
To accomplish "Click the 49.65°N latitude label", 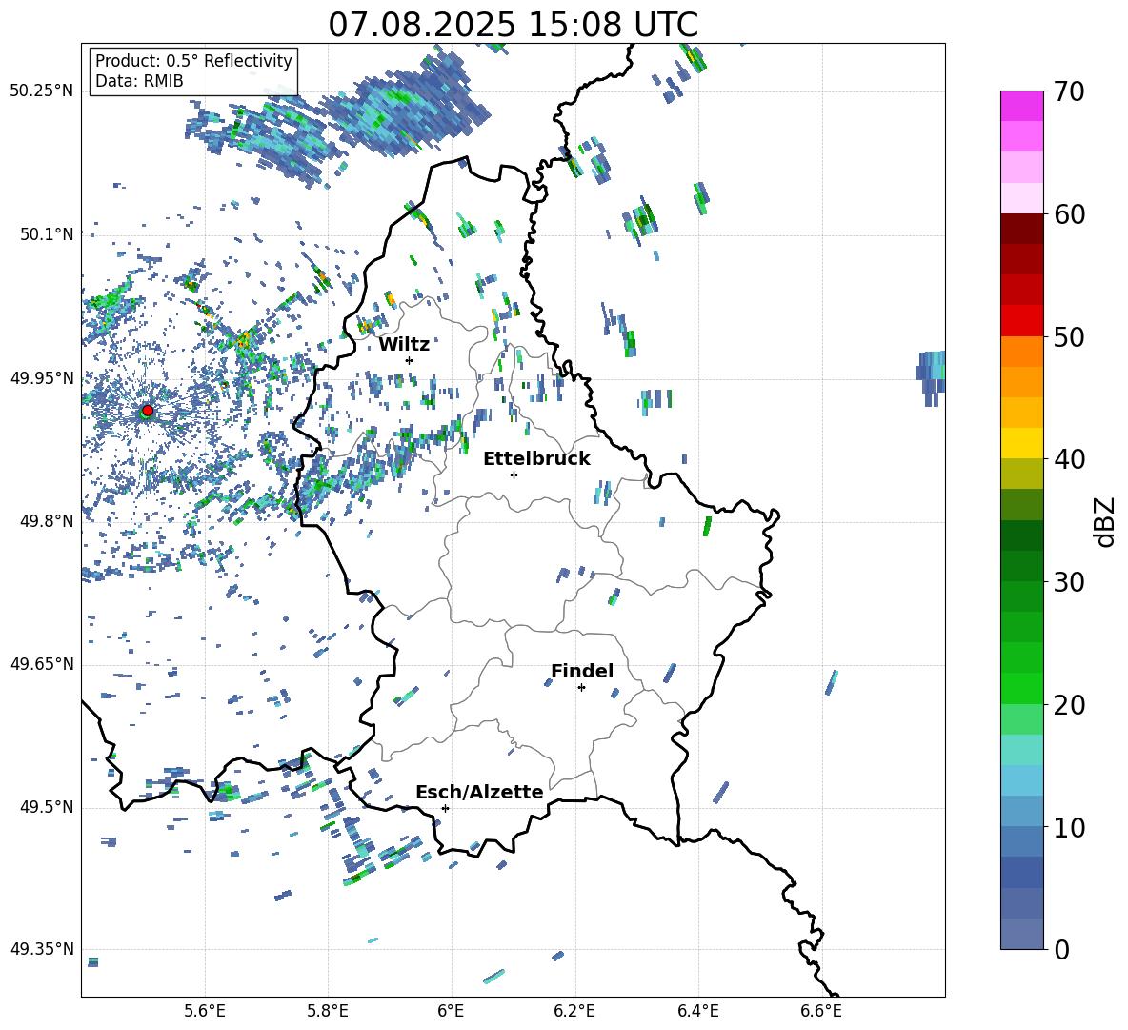I will (41, 664).
